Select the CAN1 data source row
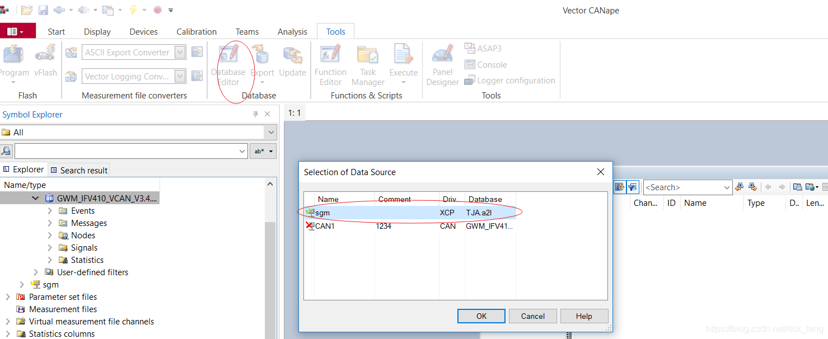The width and height of the screenshot is (828, 339). [409, 226]
